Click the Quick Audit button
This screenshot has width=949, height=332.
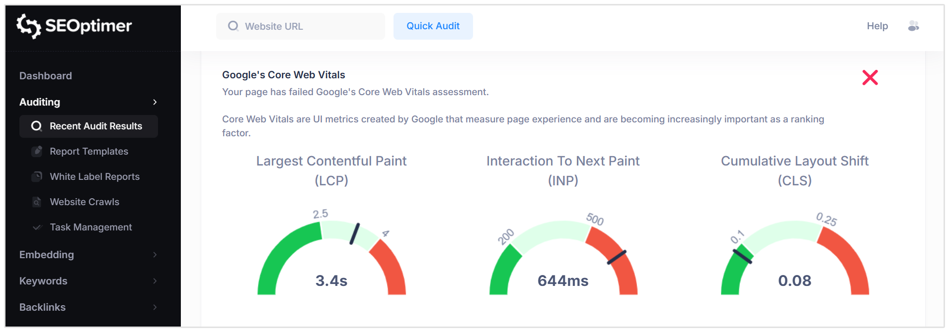pyautogui.click(x=433, y=26)
